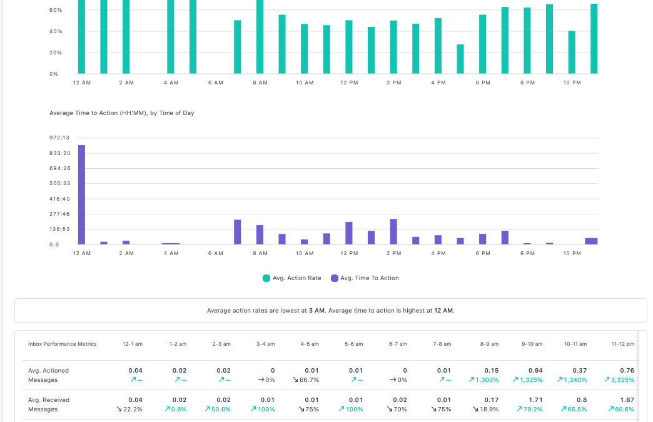The height and width of the screenshot is (422, 653).
Task: Click the down arrow beside 22.2%
Action: (x=119, y=409)
